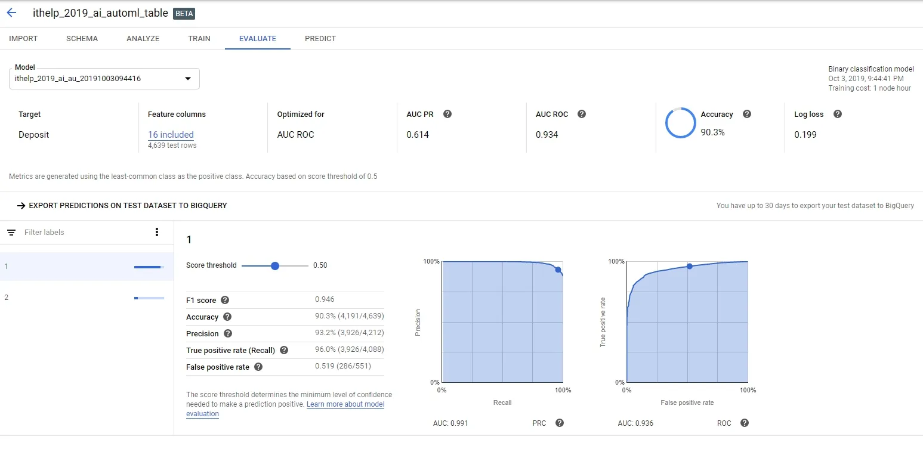Click Export Predictions on Test Dataset to BigQuery

tap(122, 205)
